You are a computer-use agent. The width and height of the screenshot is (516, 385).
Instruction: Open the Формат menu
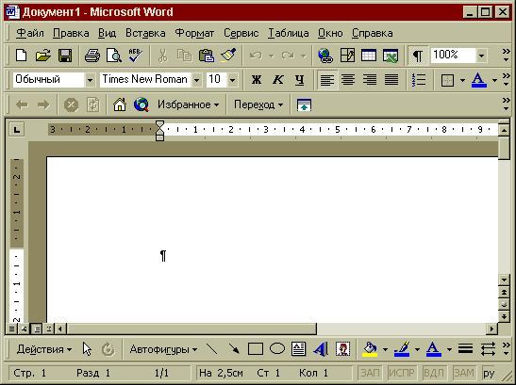pyautogui.click(x=194, y=33)
